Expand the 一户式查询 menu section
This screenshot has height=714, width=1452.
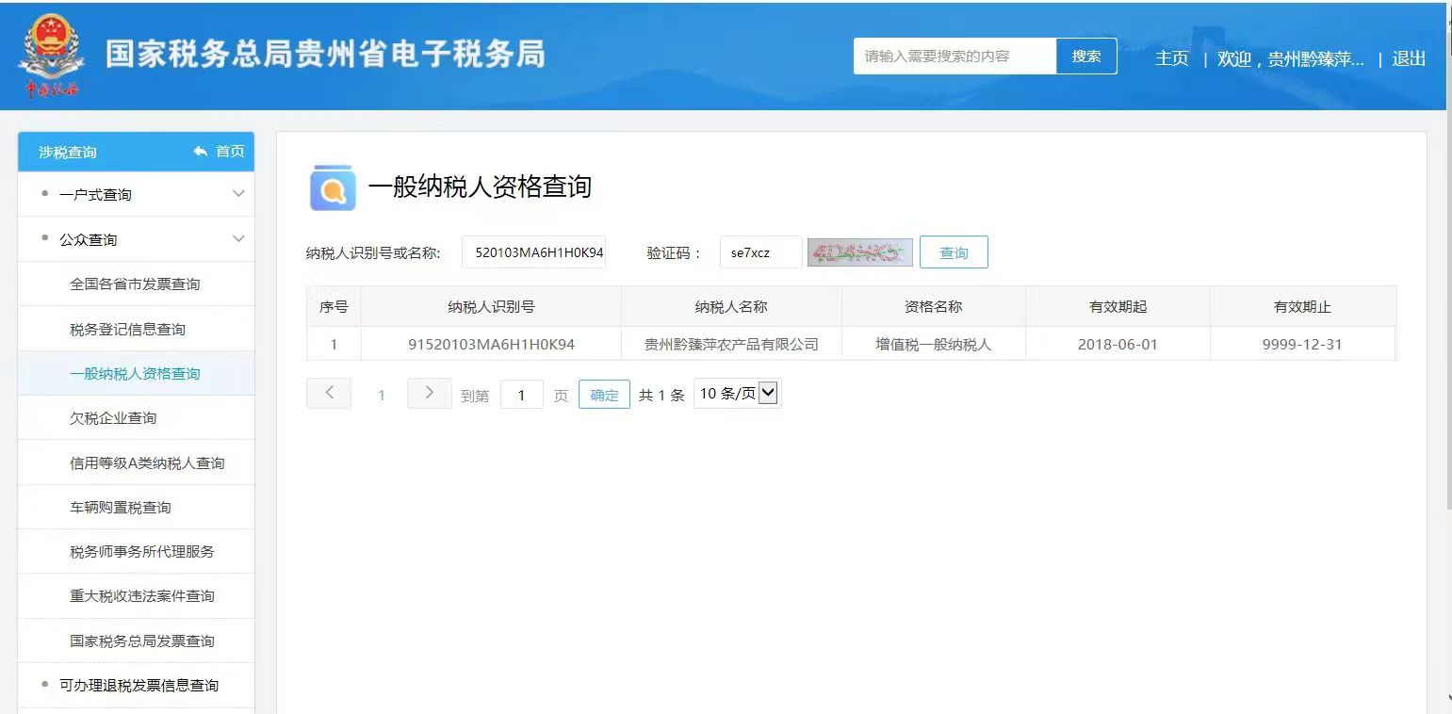238,194
